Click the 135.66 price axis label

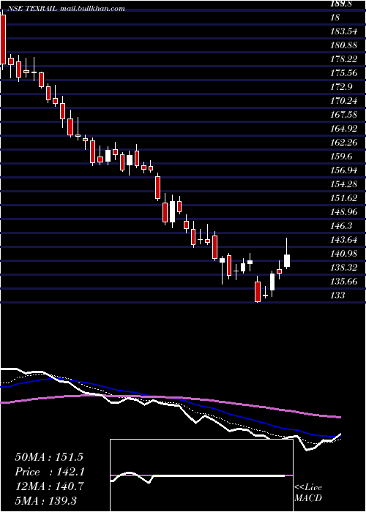(x=343, y=281)
